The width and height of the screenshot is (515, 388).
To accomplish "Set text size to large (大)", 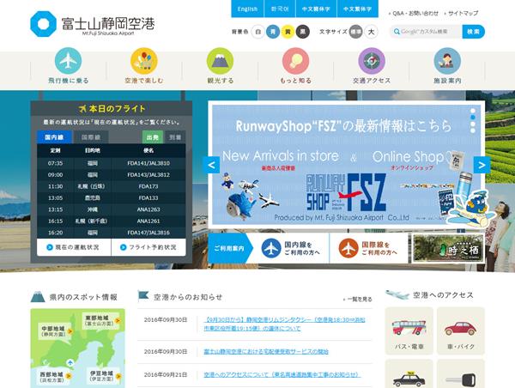I will coord(371,32).
